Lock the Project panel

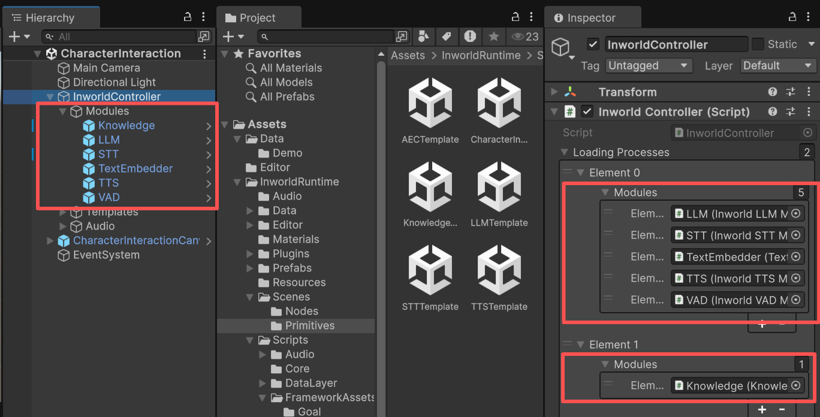[x=516, y=17]
